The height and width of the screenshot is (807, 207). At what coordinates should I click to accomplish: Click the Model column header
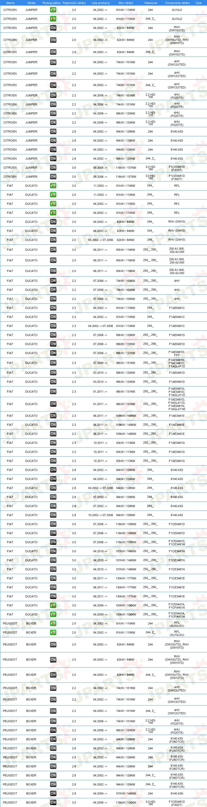(x=31, y=3)
